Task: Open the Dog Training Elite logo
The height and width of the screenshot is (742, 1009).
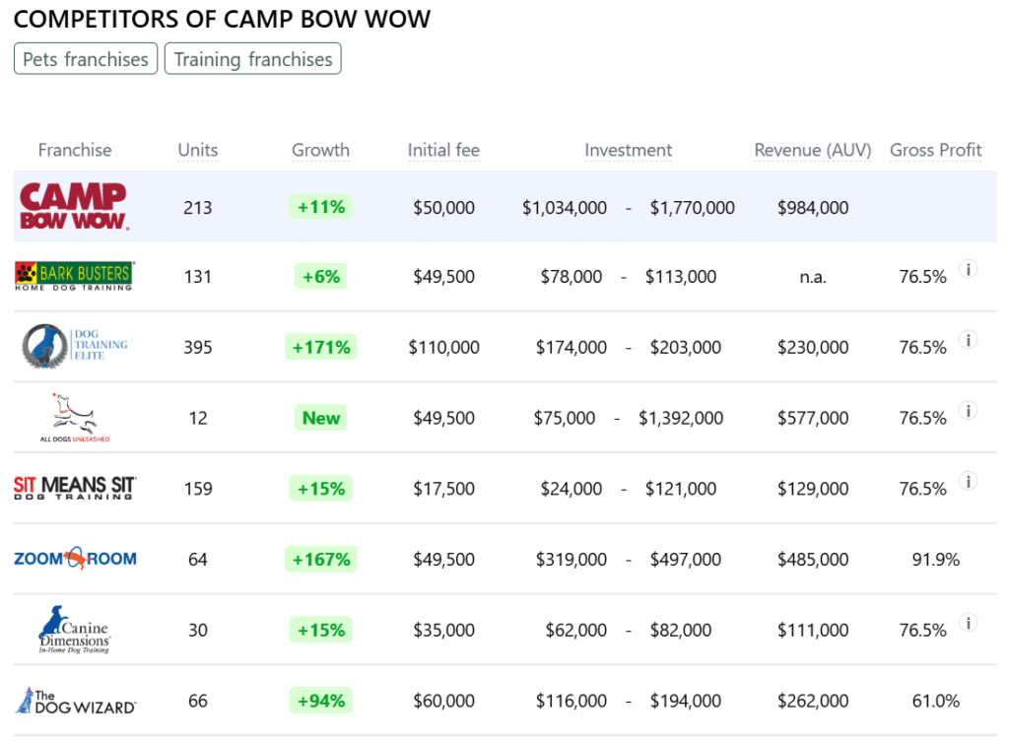Action: point(74,346)
